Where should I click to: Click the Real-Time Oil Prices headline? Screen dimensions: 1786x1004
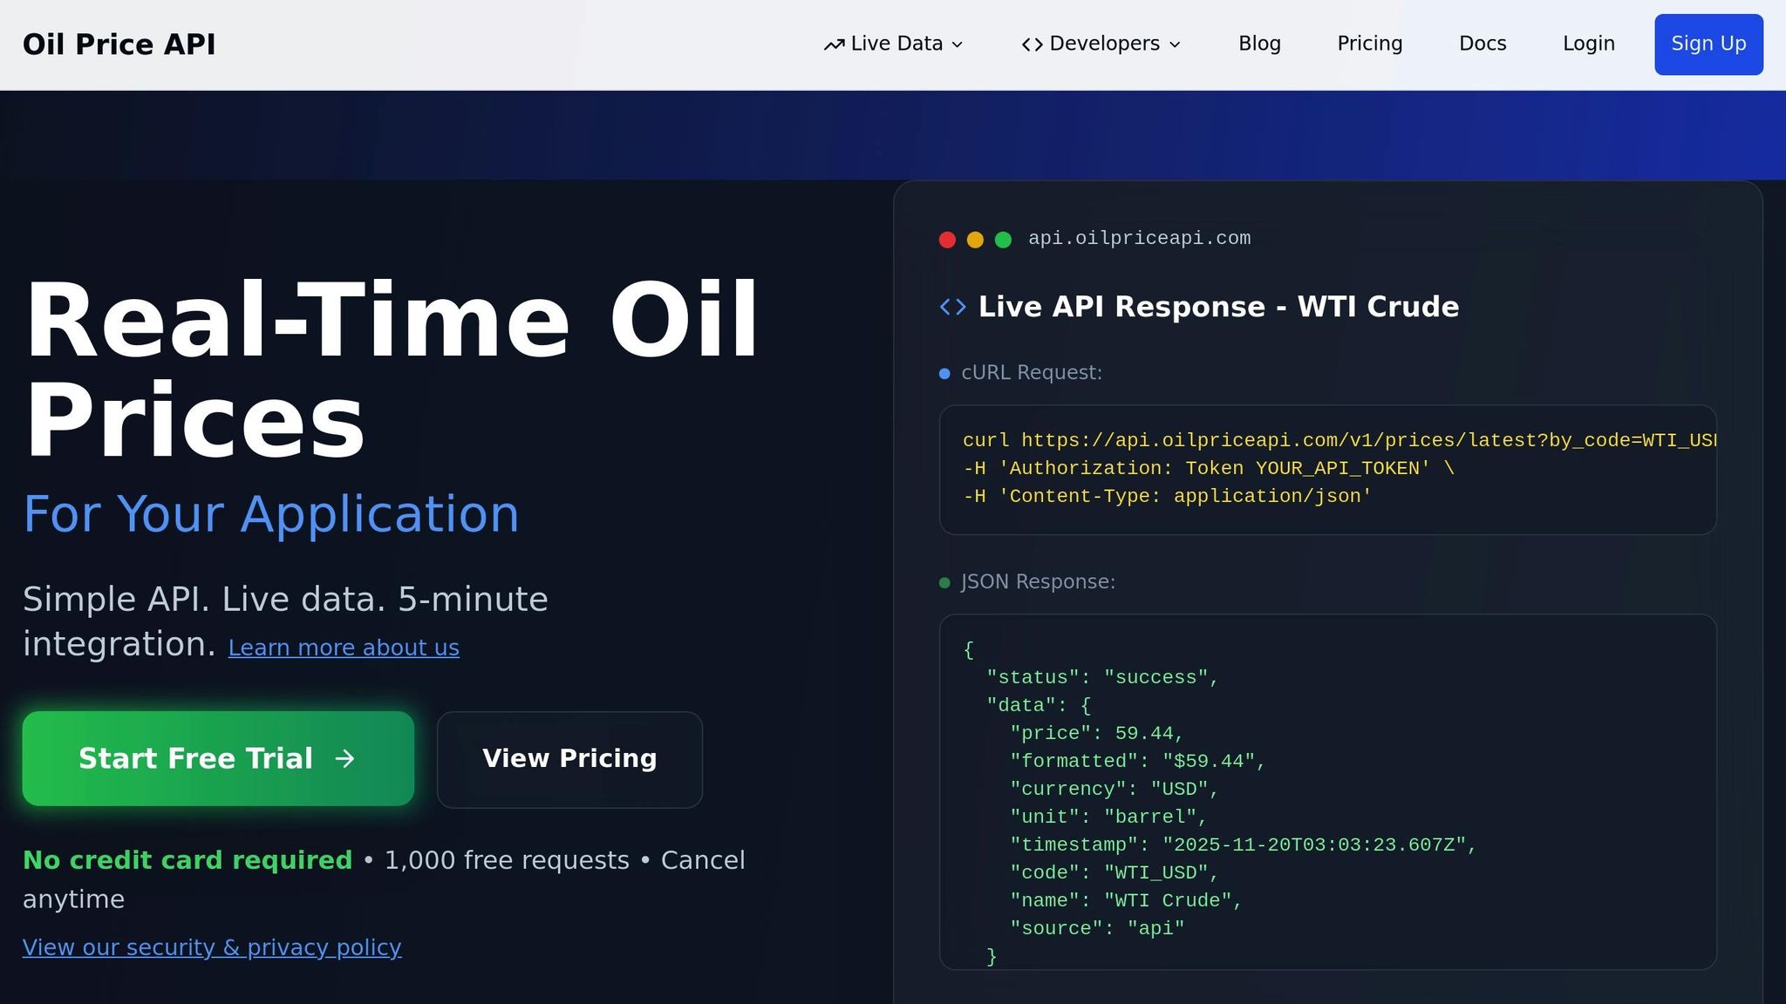pos(392,370)
